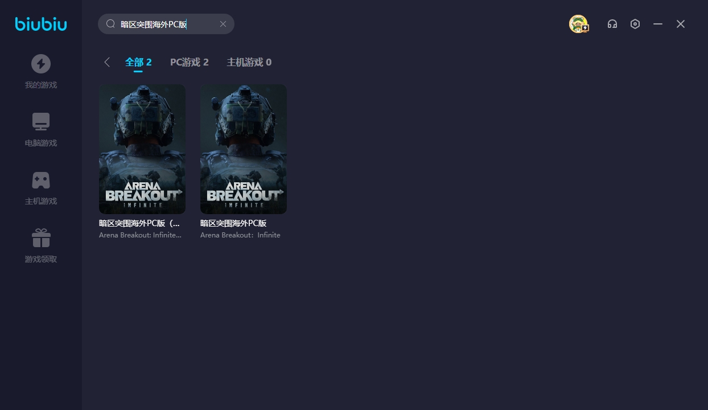The image size is (708, 410).
Task: Open 游戏领取 gift box icon
Action: pos(41,238)
